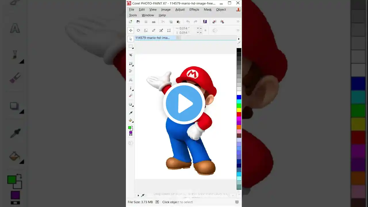Select the Position mode cross-arrows icon
This screenshot has height=207, width=368.
pyautogui.click(x=131, y=30)
